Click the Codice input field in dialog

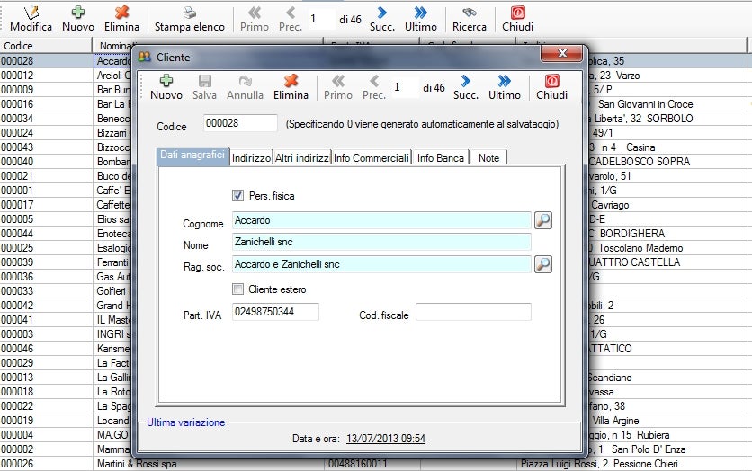(240, 123)
